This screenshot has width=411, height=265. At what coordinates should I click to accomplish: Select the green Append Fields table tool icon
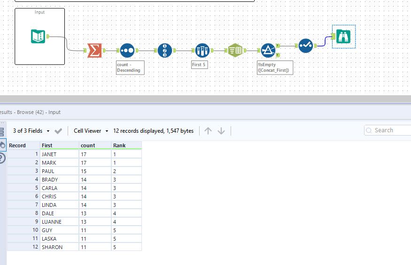[235, 50]
